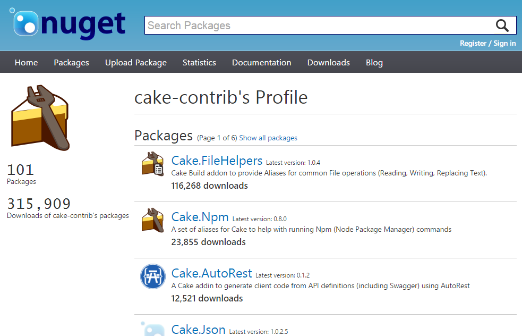Viewport: 522px width, 336px height.
Task: Click the magnifying glass search icon
Action: pos(502,26)
